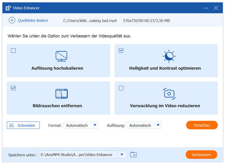Uncheck the Bildrauschen entfernen checkbox
This screenshot has width=225, height=164.
coord(13,88)
